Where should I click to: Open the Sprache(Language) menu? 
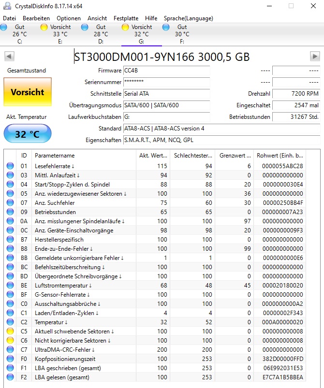click(188, 18)
